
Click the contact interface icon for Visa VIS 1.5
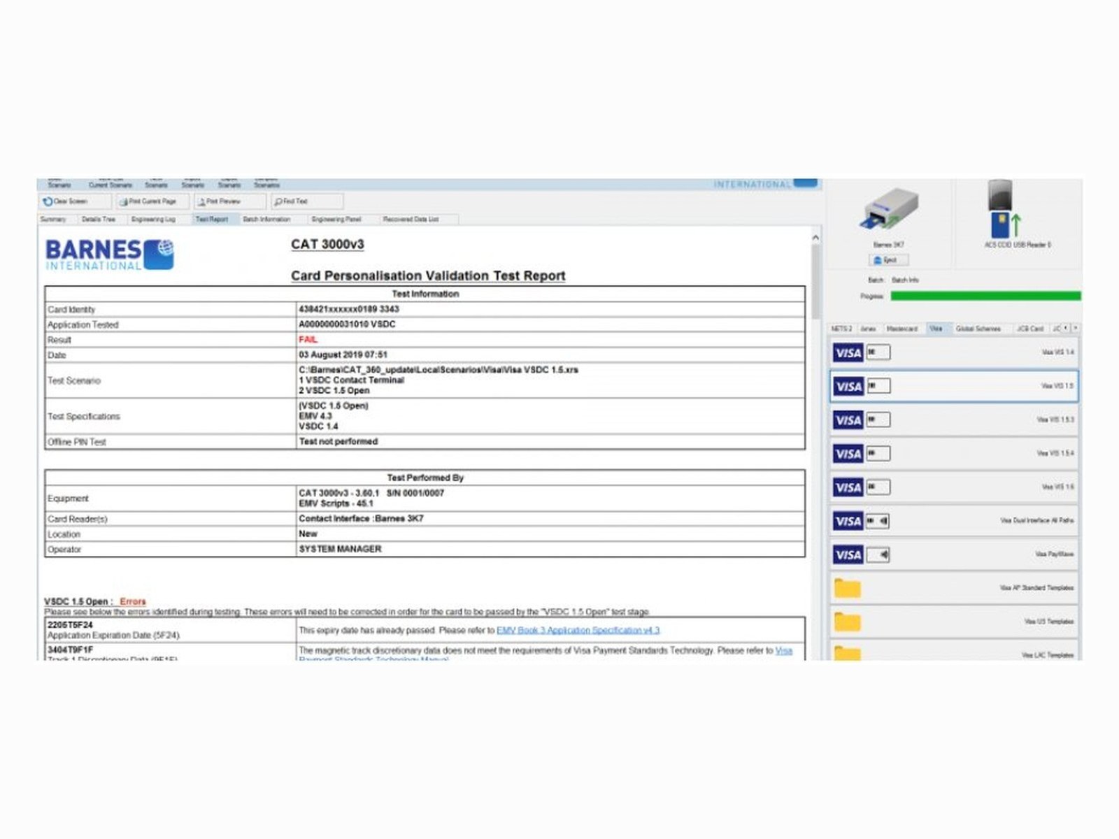[878, 386]
